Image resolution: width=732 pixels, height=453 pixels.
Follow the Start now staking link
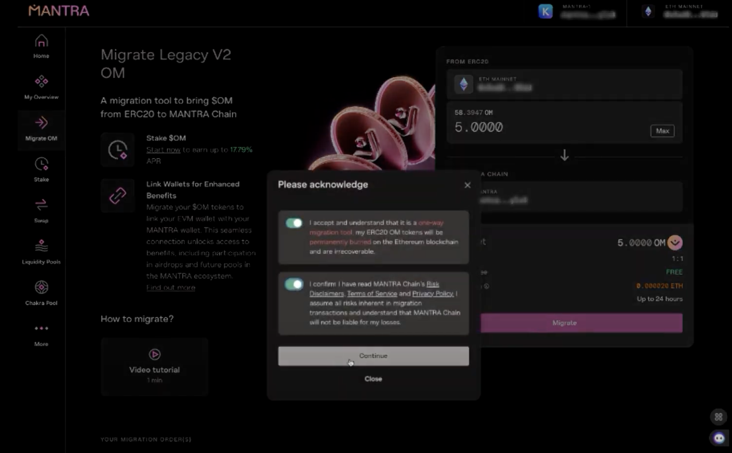(163, 150)
